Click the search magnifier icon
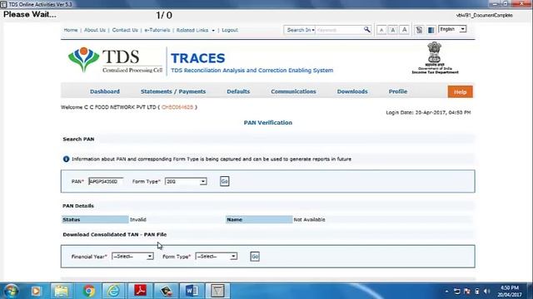 366,30
